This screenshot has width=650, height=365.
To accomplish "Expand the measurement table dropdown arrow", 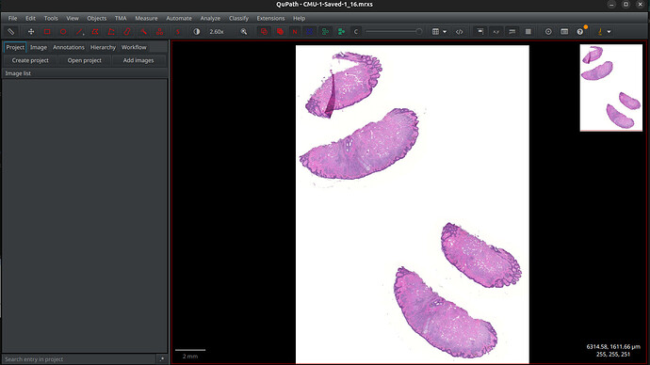I will click(x=445, y=32).
